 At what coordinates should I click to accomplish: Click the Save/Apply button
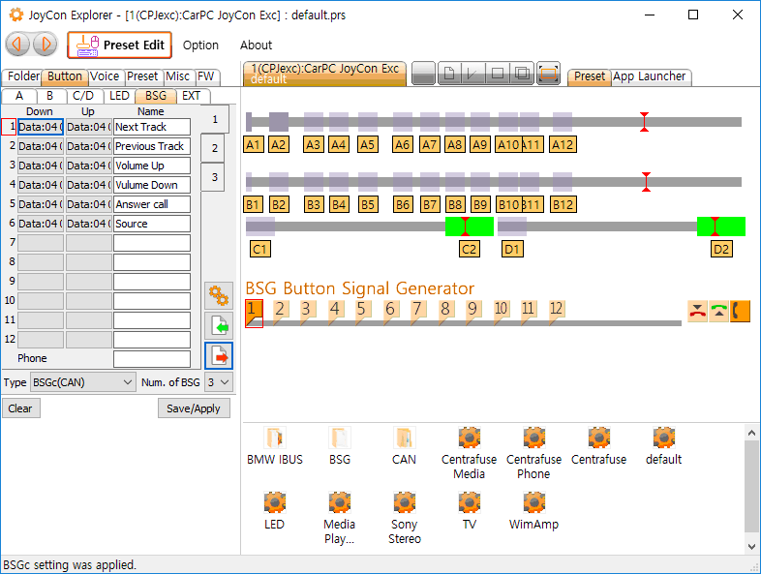[194, 408]
